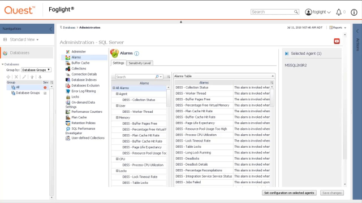Click the move group up arrow icon
This screenshot has height=203, width=362.
32,77
